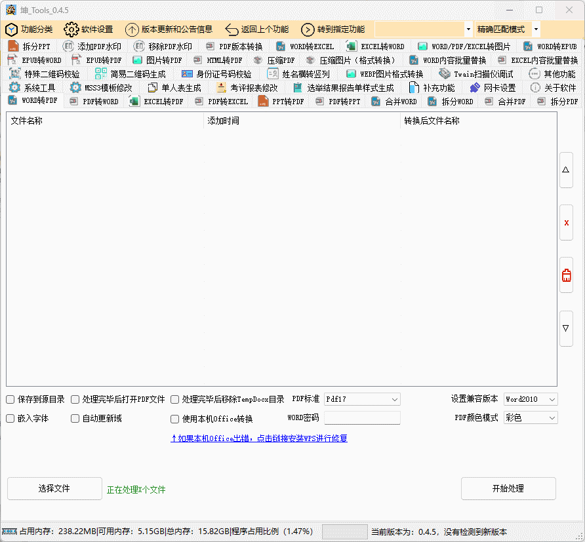Open the 身份证号码校验 ID card icon
The height and width of the screenshot is (542, 585).
pyautogui.click(x=187, y=74)
